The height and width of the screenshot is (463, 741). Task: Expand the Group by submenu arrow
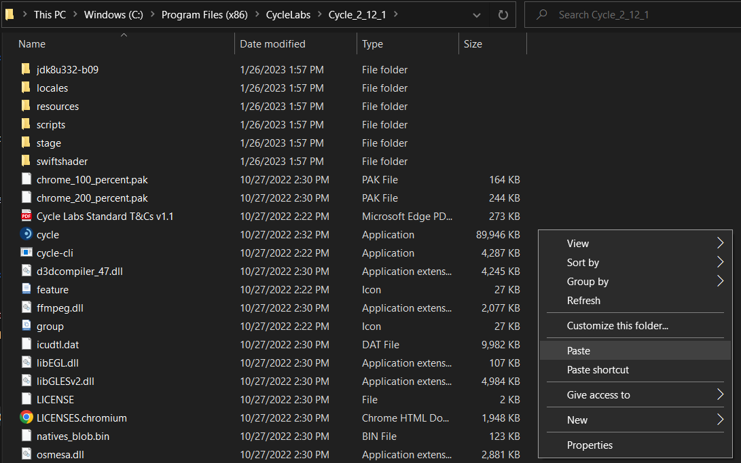tap(720, 281)
